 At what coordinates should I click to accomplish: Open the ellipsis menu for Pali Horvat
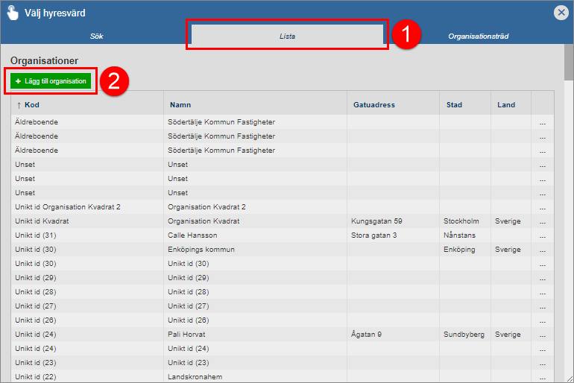[x=543, y=335]
